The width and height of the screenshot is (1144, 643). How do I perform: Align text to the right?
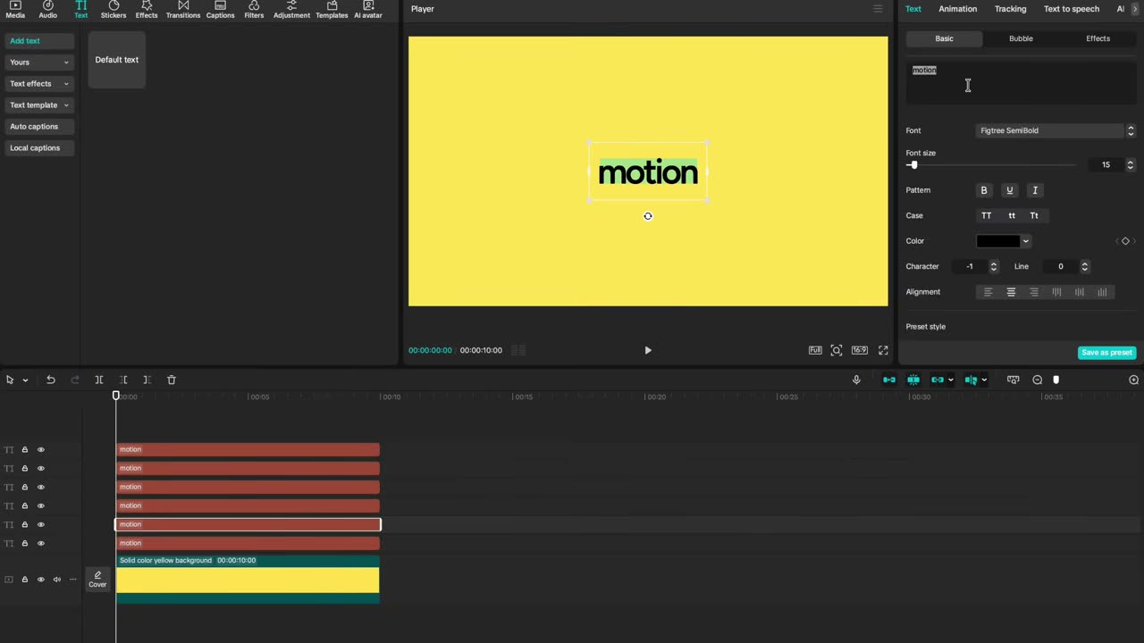tap(1034, 292)
